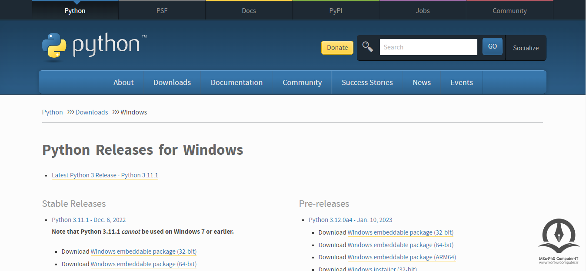This screenshot has width=586, height=271.
Task: Click the Python breadcrumb link
Action: pos(53,112)
